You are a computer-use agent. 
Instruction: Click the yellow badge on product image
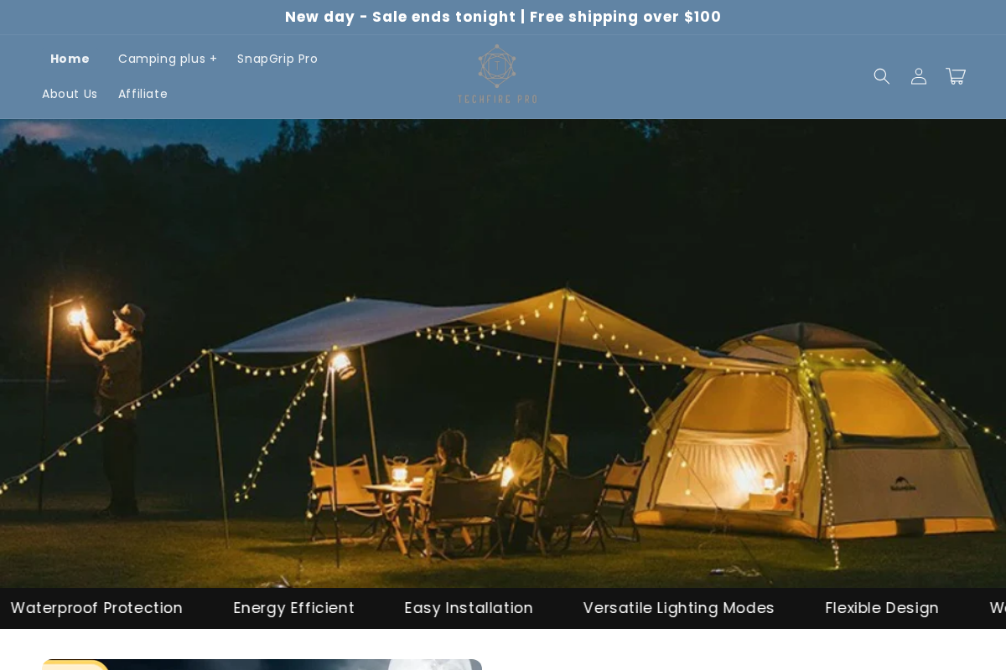click(x=75, y=665)
